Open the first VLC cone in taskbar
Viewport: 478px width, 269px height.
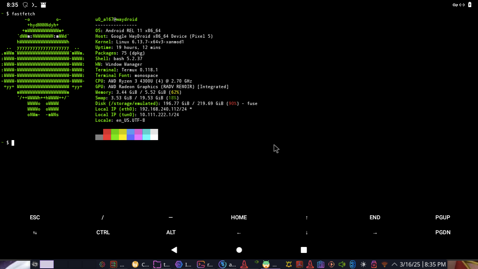[244, 265]
